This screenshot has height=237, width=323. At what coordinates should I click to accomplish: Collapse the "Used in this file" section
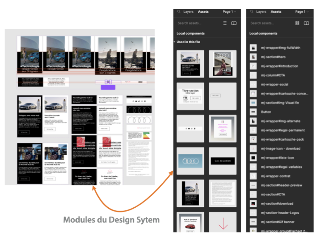(174, 42)
